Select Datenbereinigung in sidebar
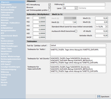This screenshot has width=111, height=99. pyautogui.click(x=9, y=69)
